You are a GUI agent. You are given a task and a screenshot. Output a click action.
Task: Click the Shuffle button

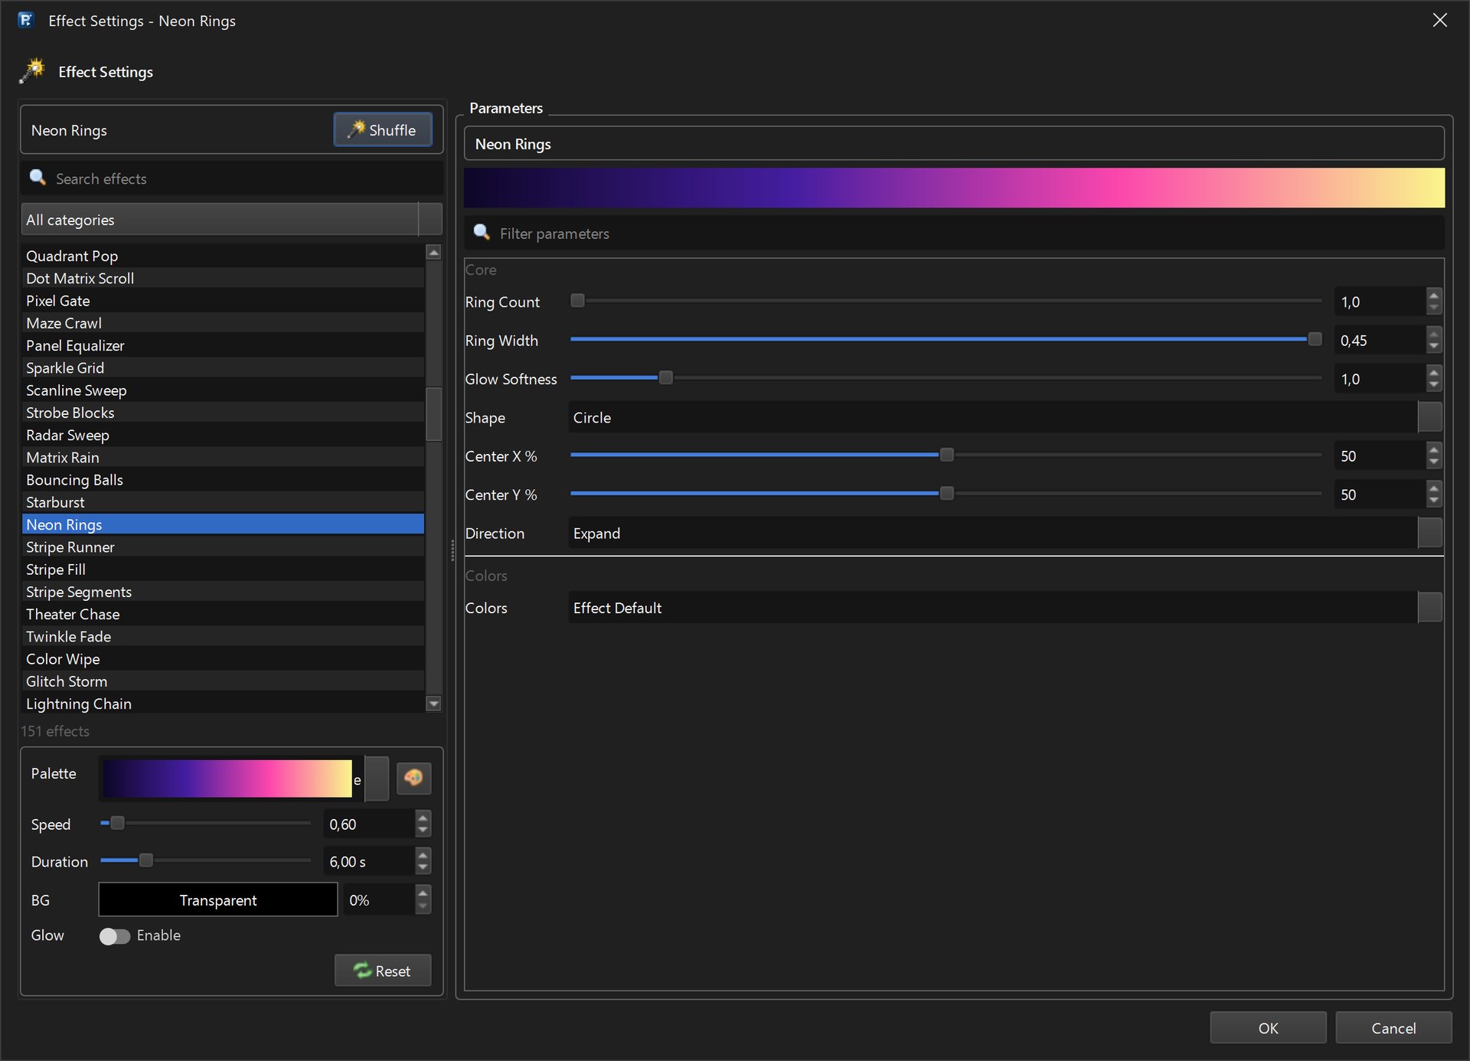coord(383,130)
